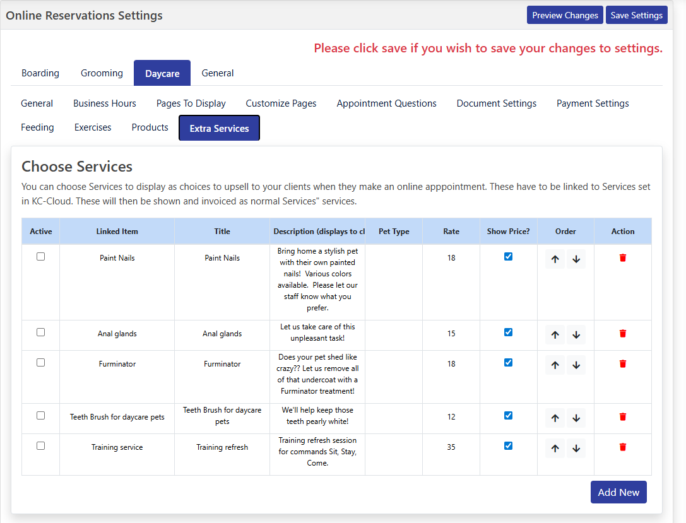The height and width of the screenshot is (523, 686).
Task: Click the rate value 35
Action: click(451, 447)
